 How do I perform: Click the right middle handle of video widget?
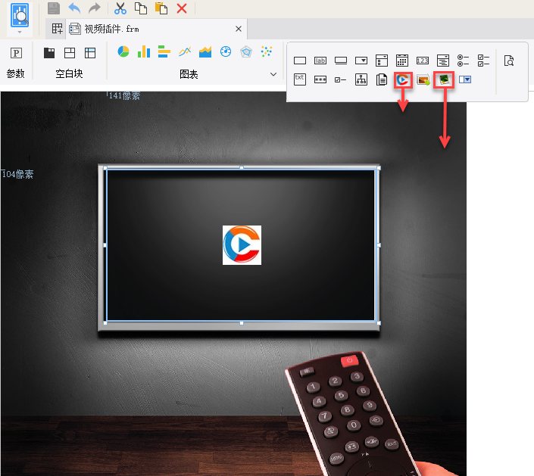(x=379, y=245)
